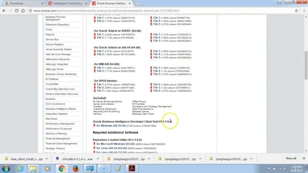Open MapViewer sidebar link
This screenshot has width=308, height=173.
[x=51, y=119]
